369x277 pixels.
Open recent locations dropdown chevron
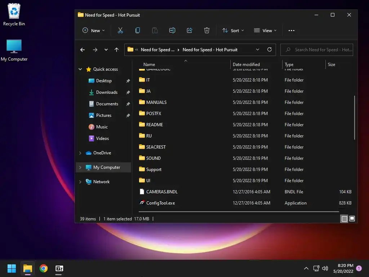tap(106, 50)
